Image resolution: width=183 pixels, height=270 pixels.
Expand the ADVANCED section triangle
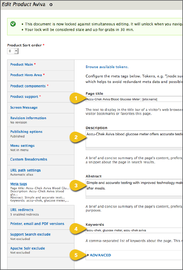pos(88,255)
